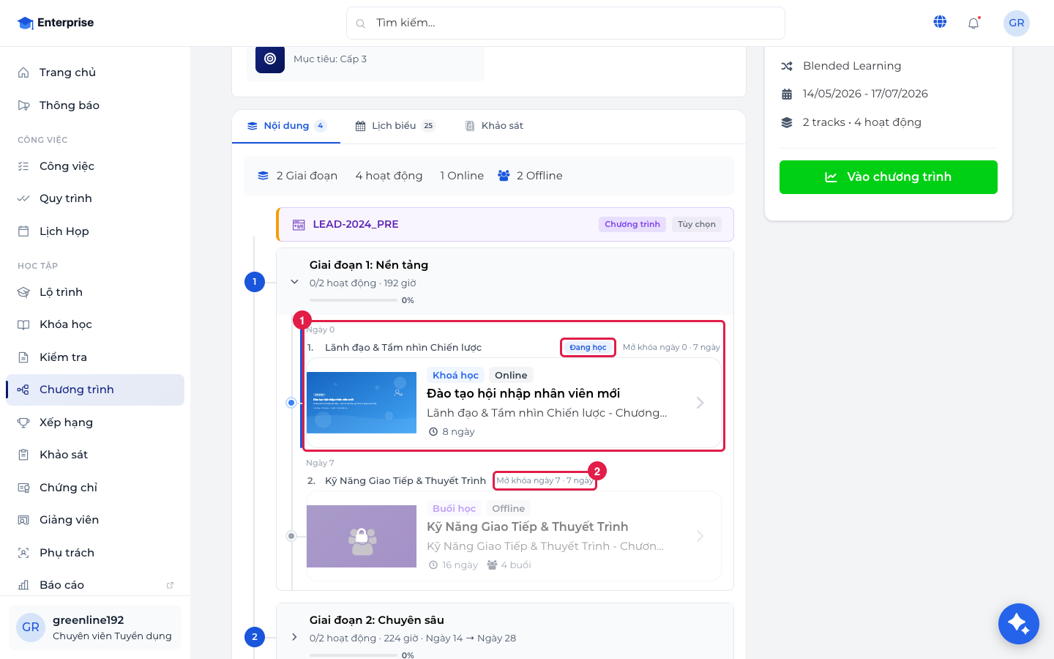Click the Buổi học tag
This screenshot has width=1054, height=659.
(x=454, y=508)
